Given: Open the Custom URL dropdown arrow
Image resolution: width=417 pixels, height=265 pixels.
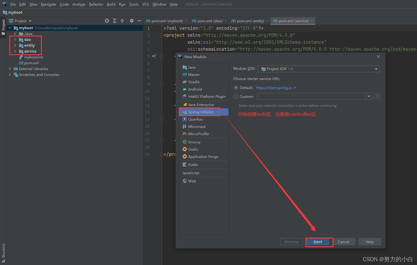Looking at the screenshot, I should point(369,96).
